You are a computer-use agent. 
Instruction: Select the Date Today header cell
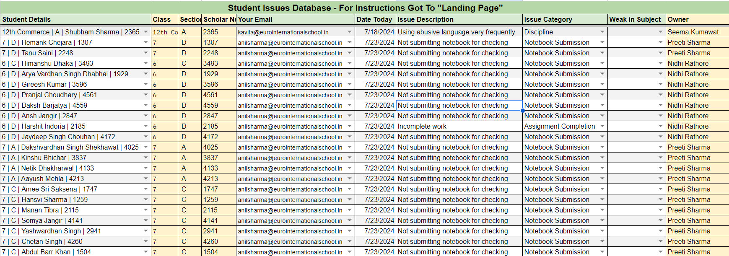[375, 19]
